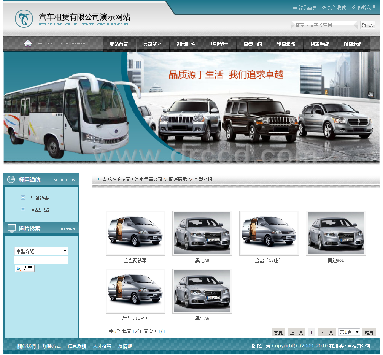Click the 上一頁 pagination button
This screenshot has width=383, height=355.
(297, 333)
